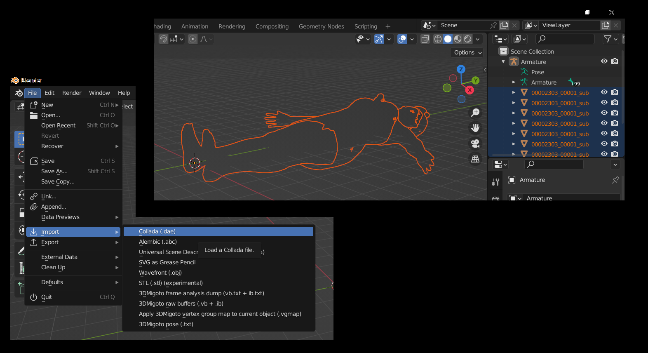Screen dimensions: 648x353
Task: Select 3DMigoto frame analysis dump import
Action: [x=218, y=293]
